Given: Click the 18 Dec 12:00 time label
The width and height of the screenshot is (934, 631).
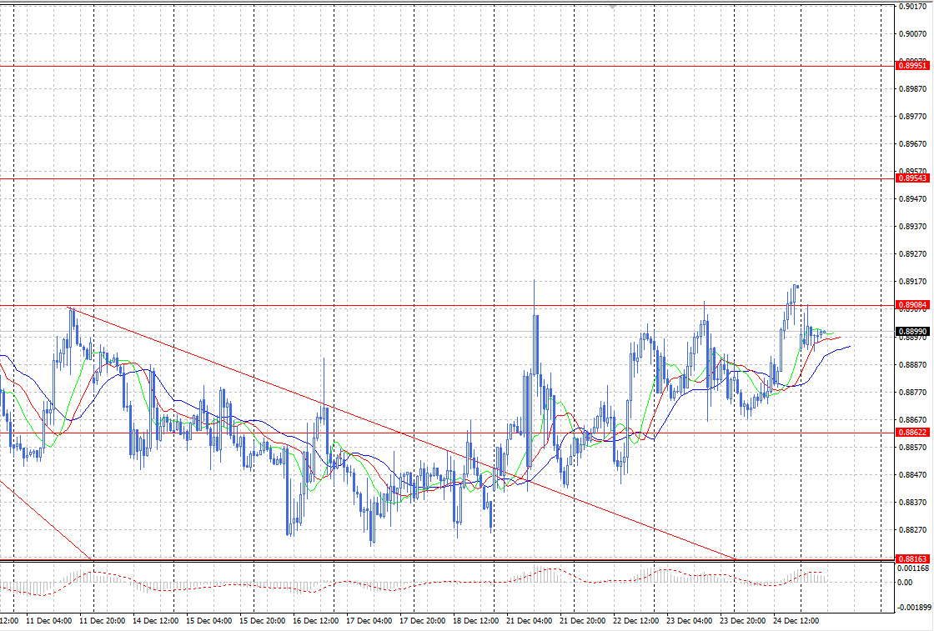Looking at the screenshot, I should point(476,621).
